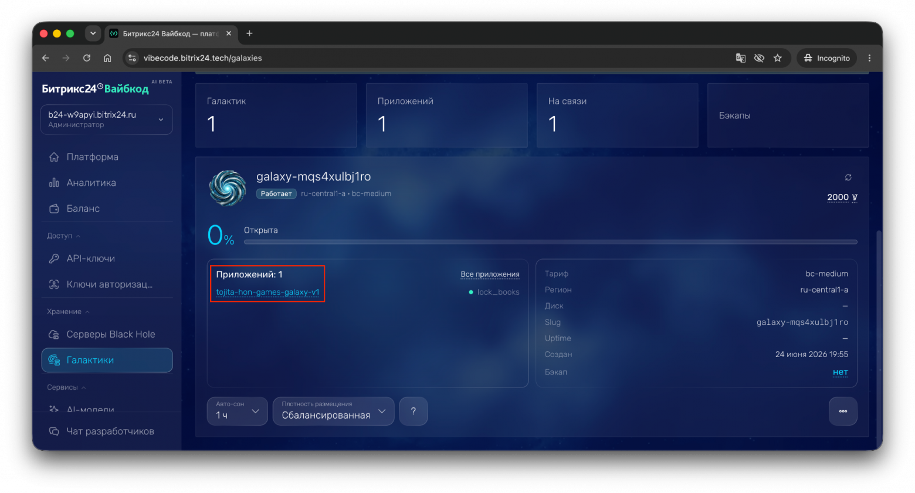Viewport: 915px width, 493px height.
Task: Collapse the Хранение section
Action: 68,311
